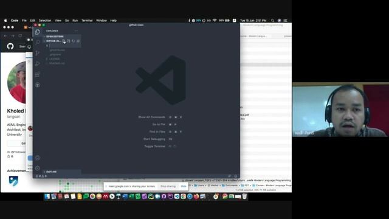Collapse the GITHUB-CL... folder section
Screen dimensions: 389x219
[53, 41]
